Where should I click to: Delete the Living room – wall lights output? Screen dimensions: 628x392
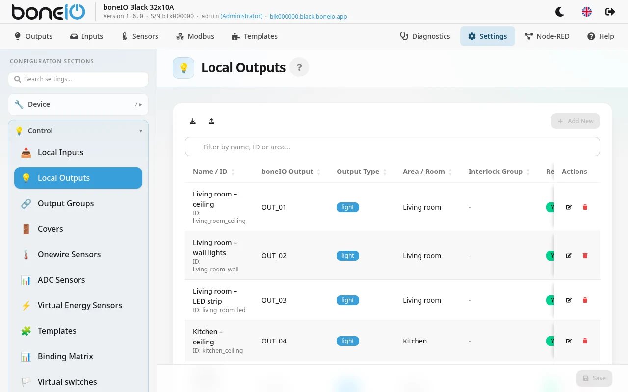pos(585,255)
